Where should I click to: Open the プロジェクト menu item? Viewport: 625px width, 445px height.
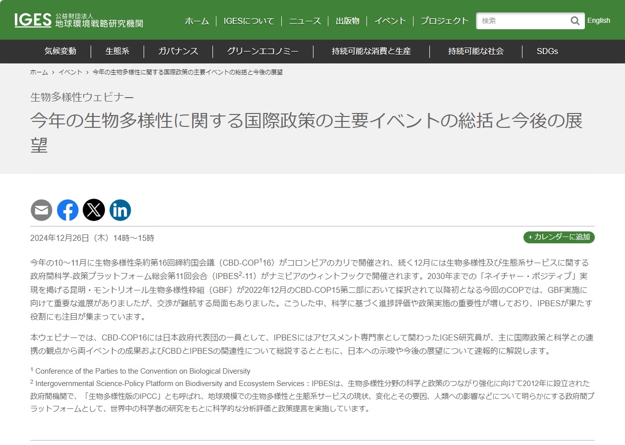tap(444, 21)
